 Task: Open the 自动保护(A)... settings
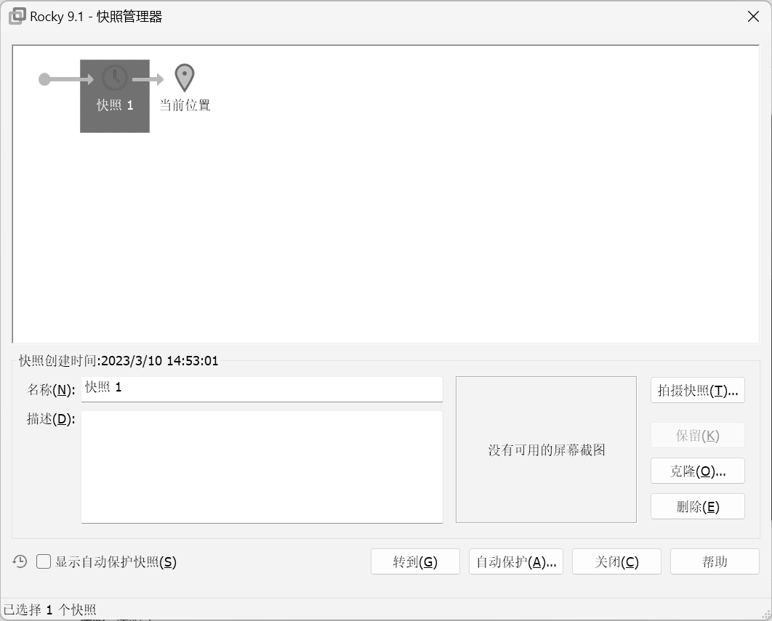click(x=515, y=561)
